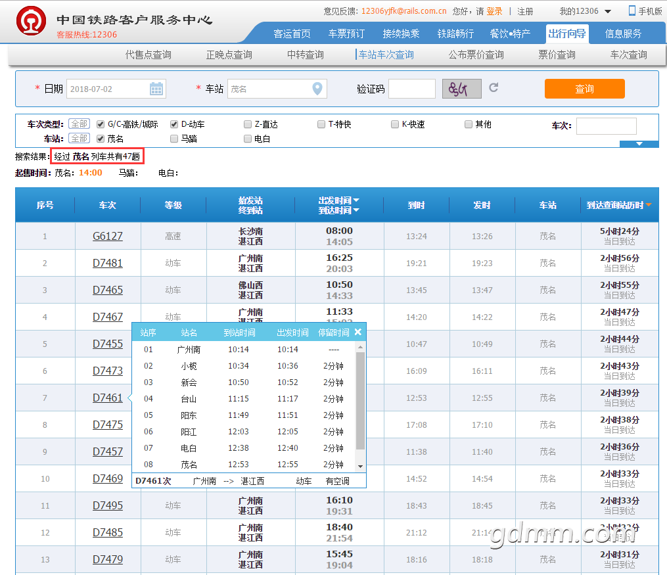Screen dimensions: 667x575
Task: Refresh the captcha with reload icon
Action: click(x=494, y=87)
